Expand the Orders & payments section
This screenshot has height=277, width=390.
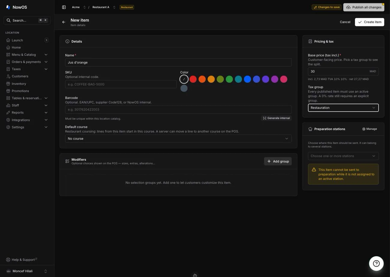point(27,62)
